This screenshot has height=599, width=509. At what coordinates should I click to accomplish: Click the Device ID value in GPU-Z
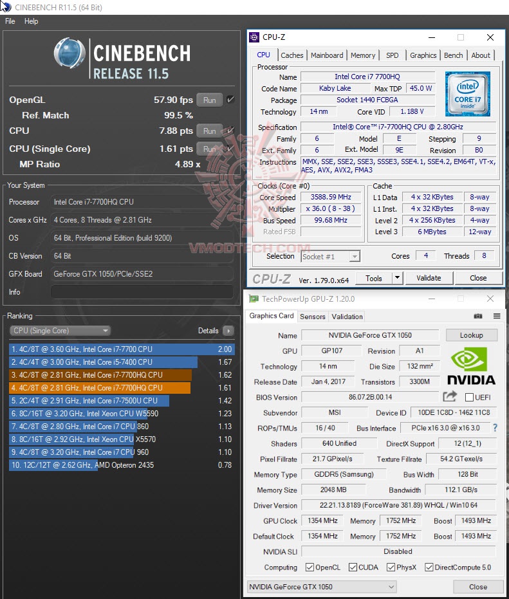[x=454, y=412]
